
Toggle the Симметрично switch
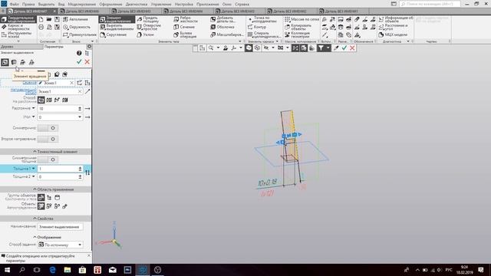(x=48, y=128)
